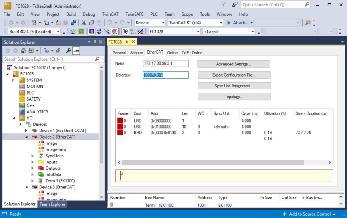Click the Advanced Settings... button
This screenshot has height=218, width=347.
(234, 64)
